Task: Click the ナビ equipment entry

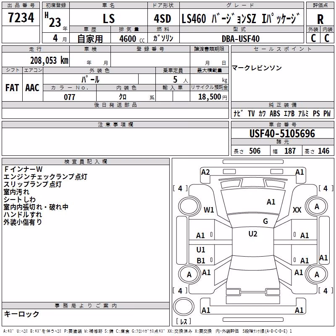Action: pyautogui.click(x=238, y=113)
